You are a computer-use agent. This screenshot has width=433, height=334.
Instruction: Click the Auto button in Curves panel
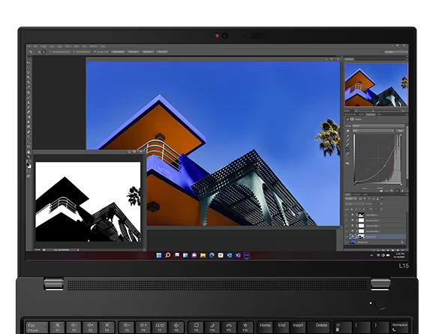pos(400,131)
